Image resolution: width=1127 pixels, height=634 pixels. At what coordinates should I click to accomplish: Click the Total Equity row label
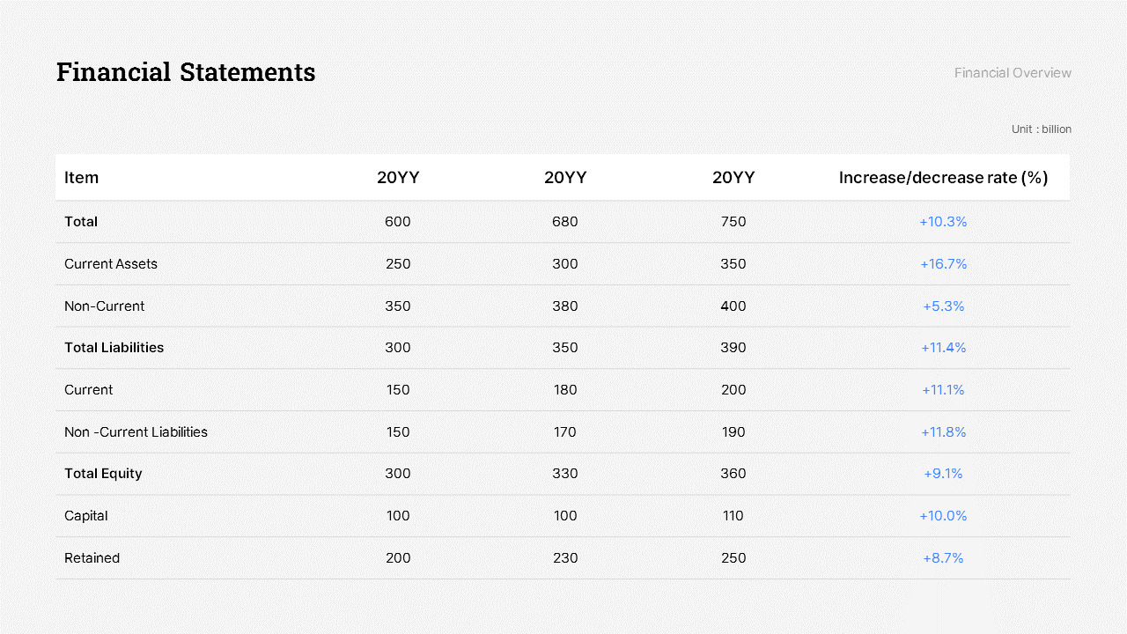pos(103,474)
